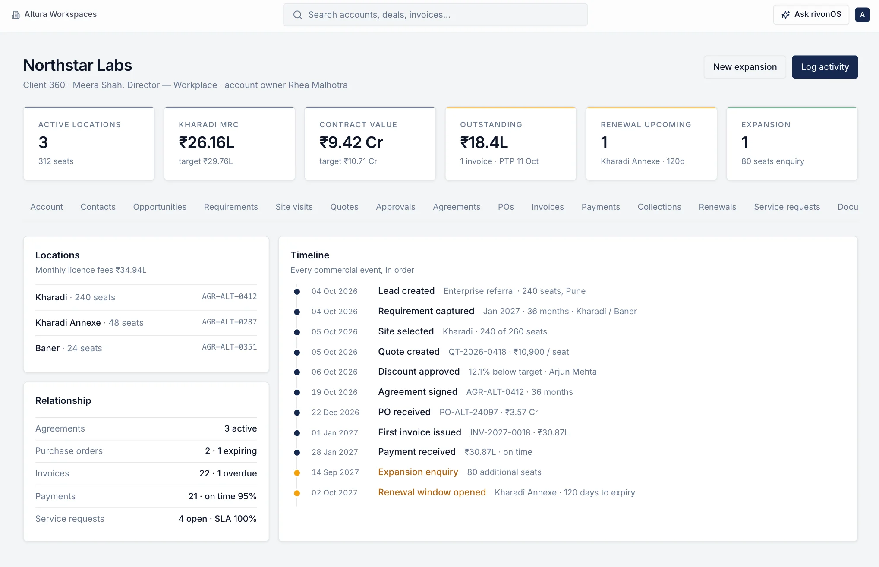The height and width of the screenshot is (567, 879).
Task: Click the Agreements 3 active row
Action: pos(146,428)
